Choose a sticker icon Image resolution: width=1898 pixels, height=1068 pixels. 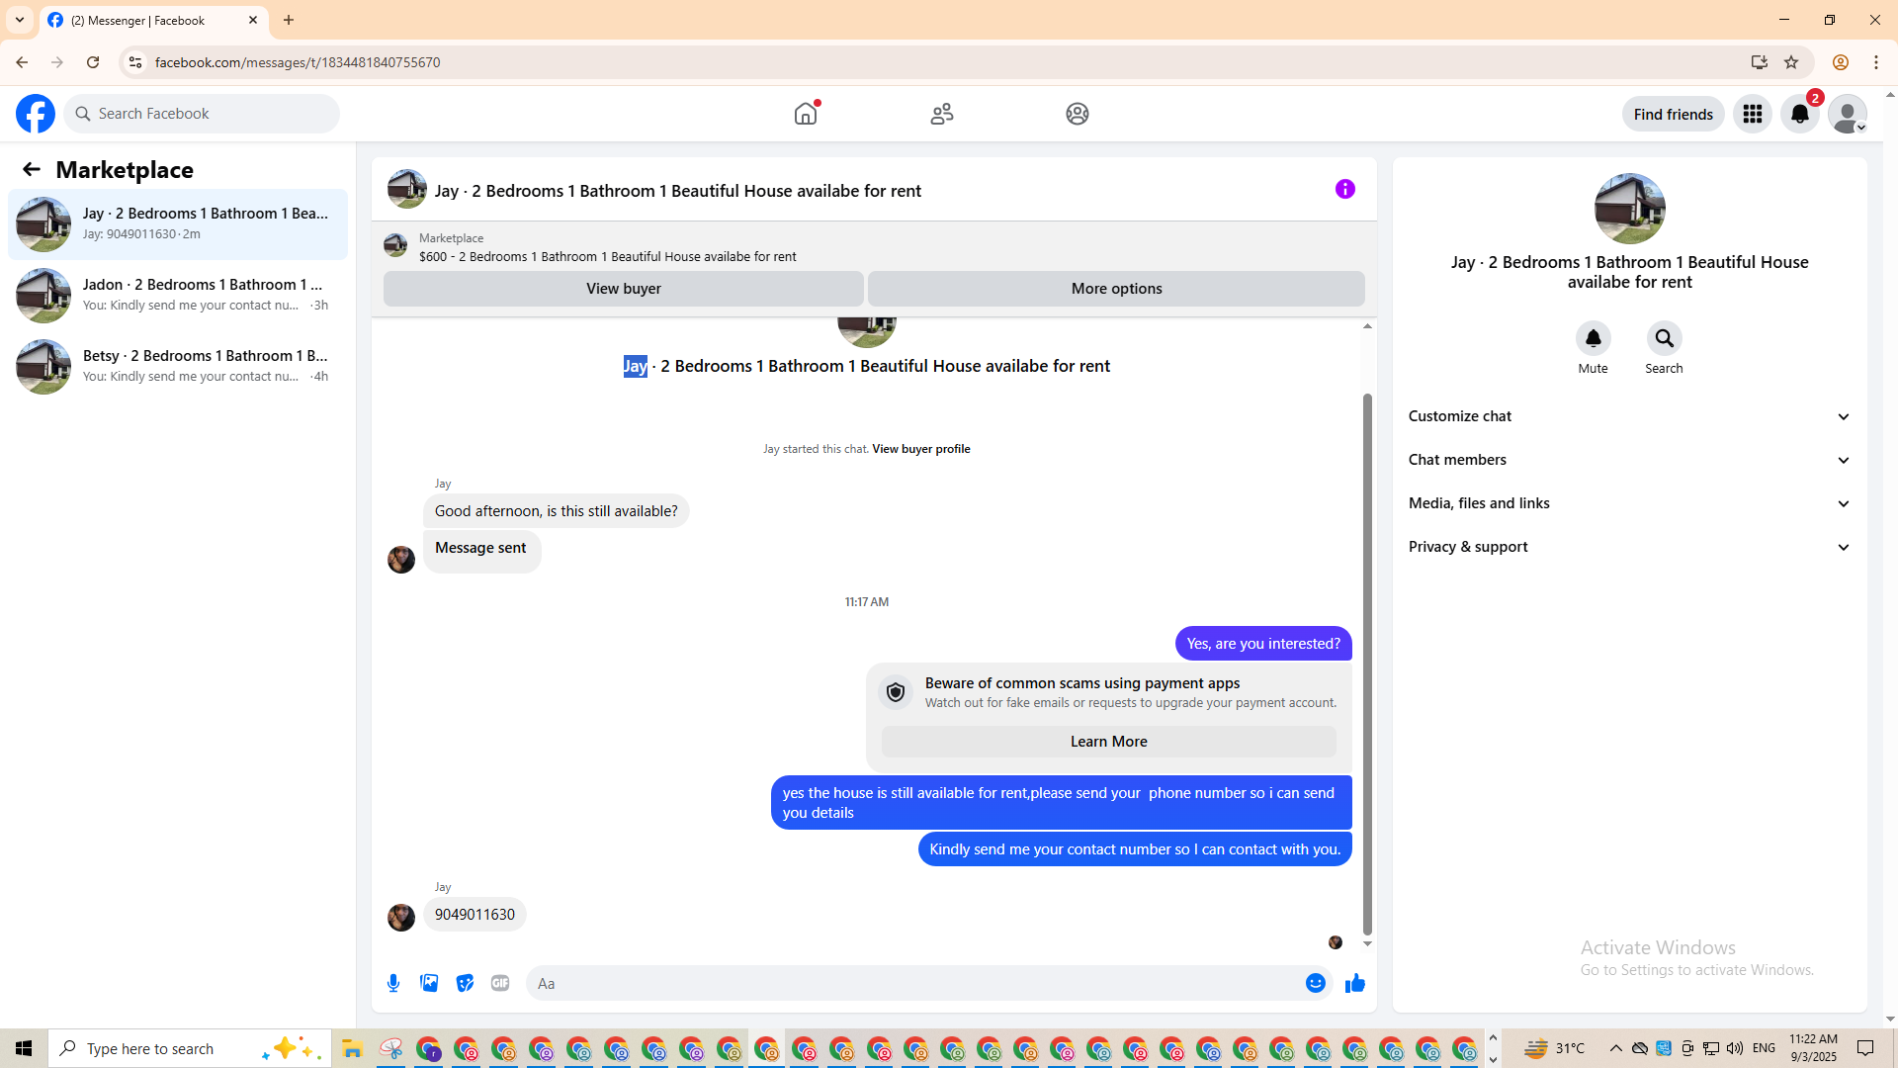coord(465,983)
